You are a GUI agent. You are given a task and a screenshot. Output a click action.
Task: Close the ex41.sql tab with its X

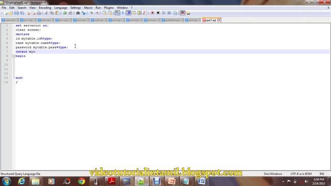click(219, 20)
